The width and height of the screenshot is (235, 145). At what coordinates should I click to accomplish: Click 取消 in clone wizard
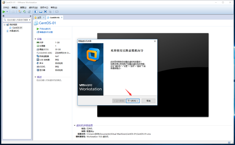tap(148, 101)
